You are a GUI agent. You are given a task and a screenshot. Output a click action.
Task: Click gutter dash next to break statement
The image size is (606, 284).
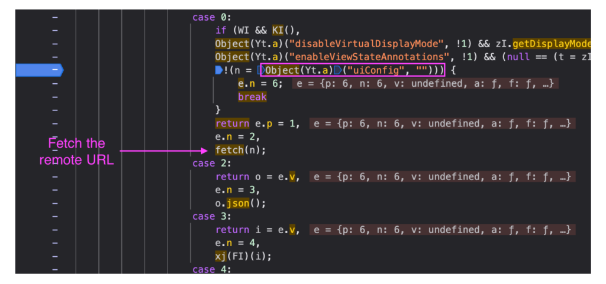pyautogui.click(x=55, y=97)
